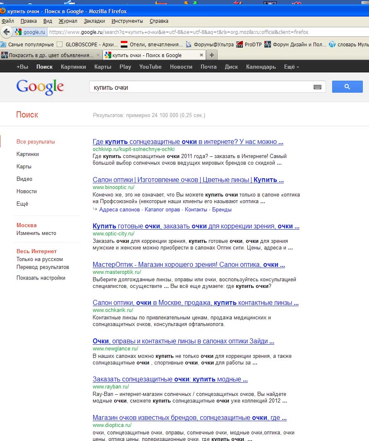Open result 'Купить готовые очки, заказать очки'
This screenshot has width=369, height=441.
pyautogui.click(x=196, y=226)
